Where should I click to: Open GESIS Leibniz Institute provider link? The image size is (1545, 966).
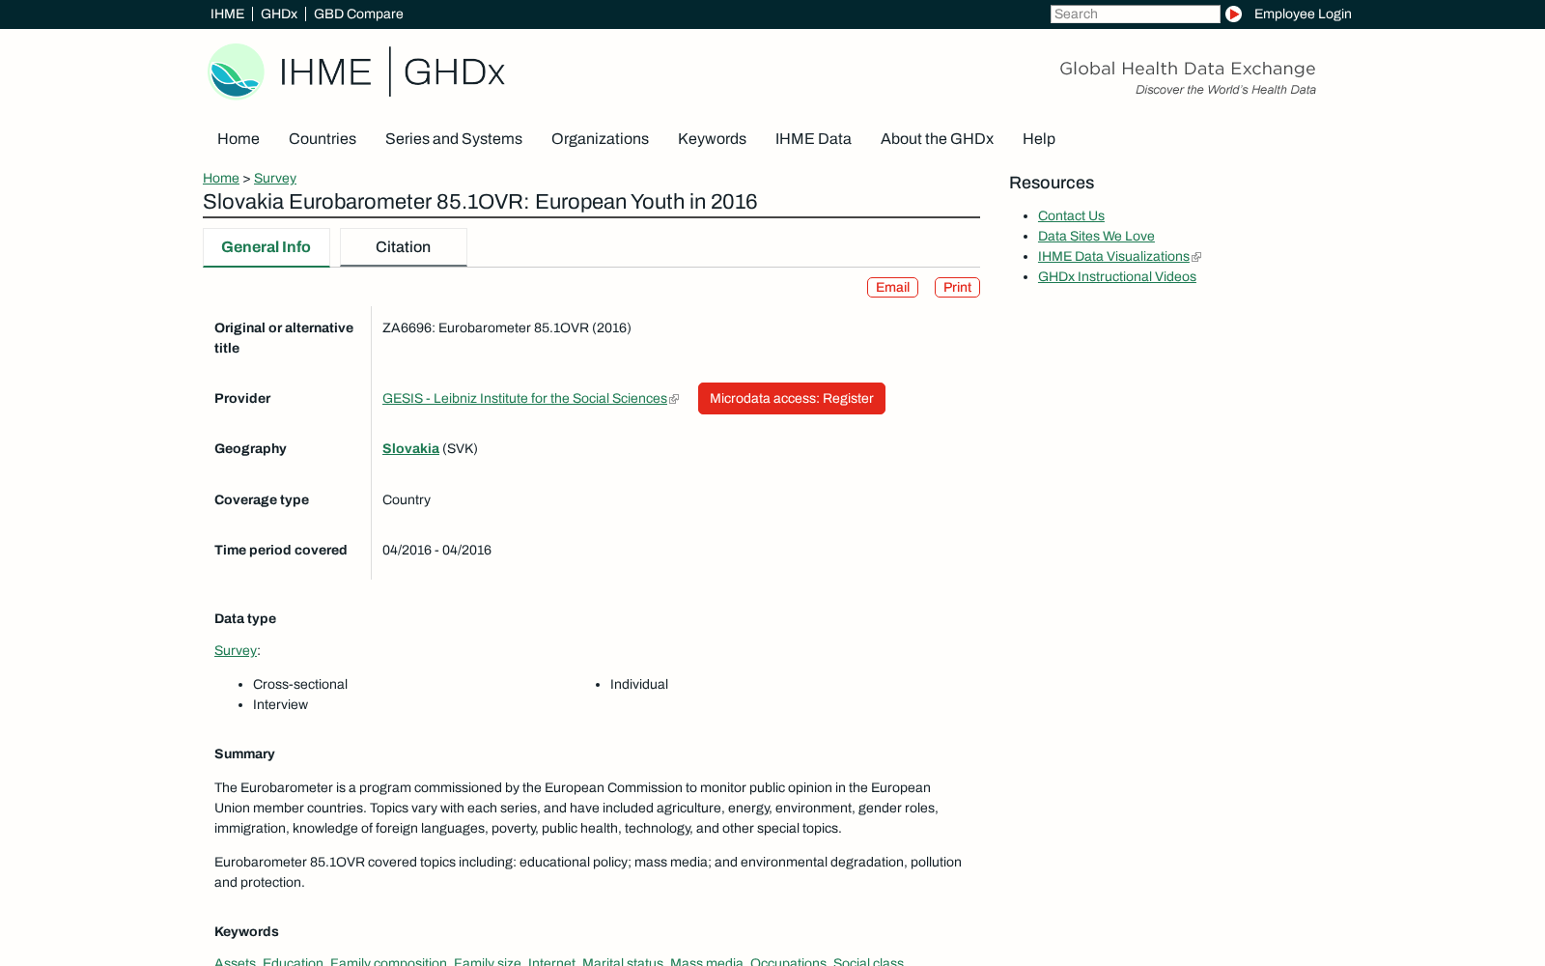(524, 398)
